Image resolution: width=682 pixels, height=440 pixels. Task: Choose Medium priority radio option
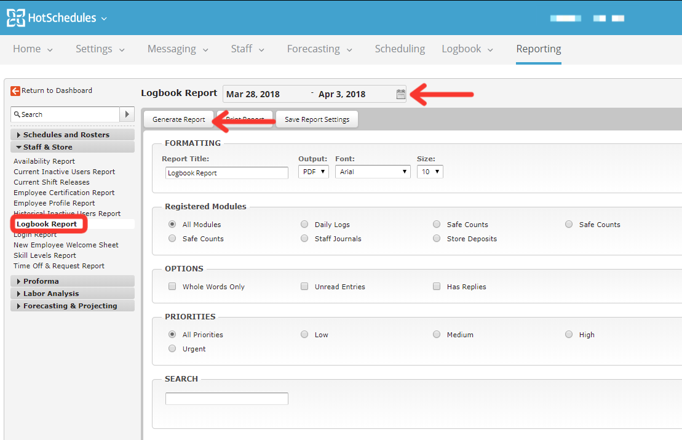pos(437,334)
